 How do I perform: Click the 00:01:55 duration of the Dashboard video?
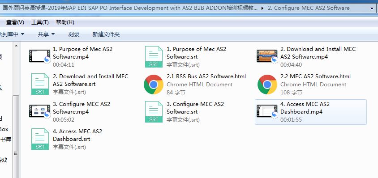click(291, 120)
